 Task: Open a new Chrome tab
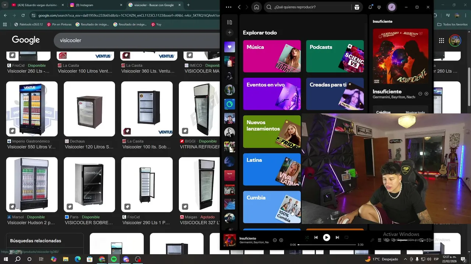click(188, 5)
